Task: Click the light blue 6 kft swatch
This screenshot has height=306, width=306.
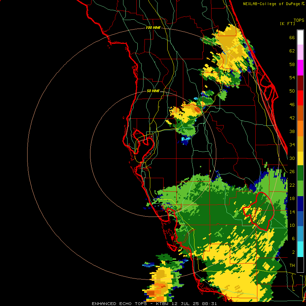Action: 300,234
